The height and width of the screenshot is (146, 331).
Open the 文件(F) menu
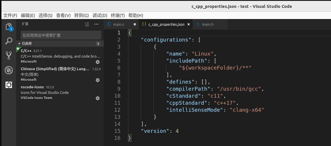10,15
